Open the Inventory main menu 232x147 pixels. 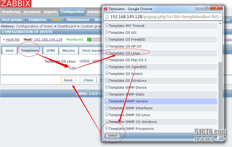tap(32, 12)
